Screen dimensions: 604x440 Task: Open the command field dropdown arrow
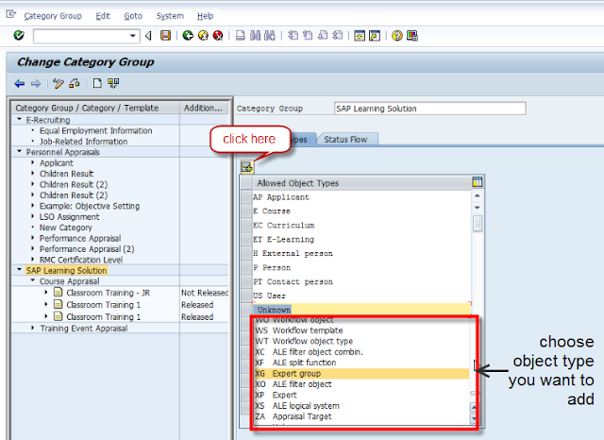coord(133,36)
